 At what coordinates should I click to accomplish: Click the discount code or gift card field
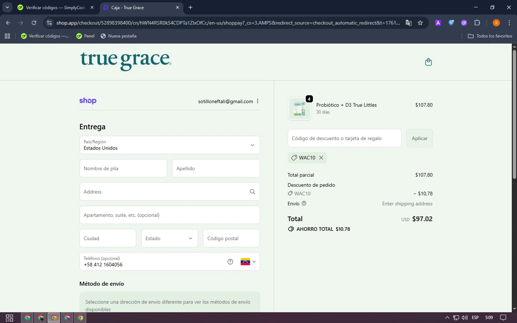(344, 138)
